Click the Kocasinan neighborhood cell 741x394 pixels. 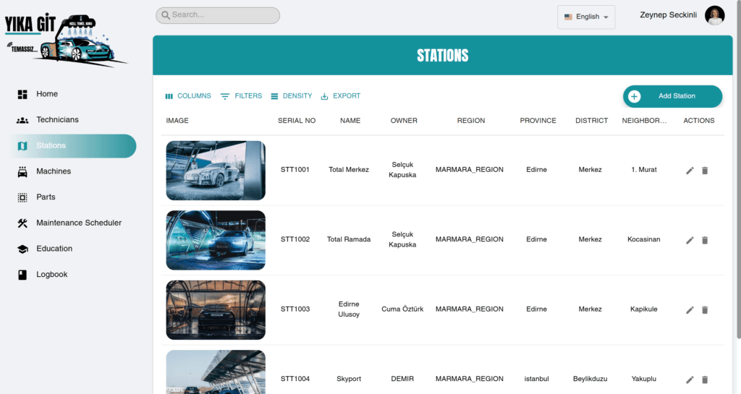tap(643, 240)
